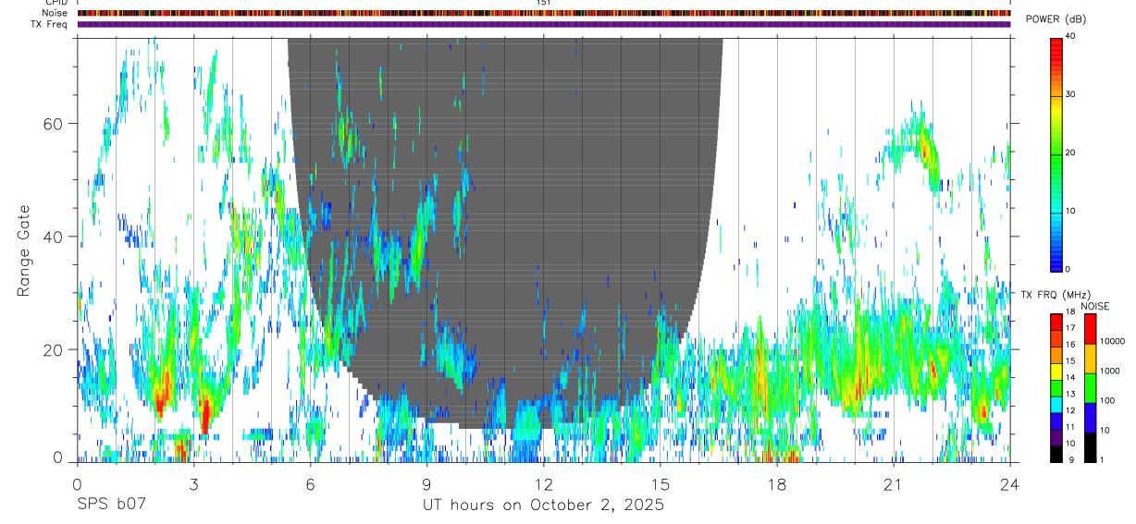This screenshot has width=1136, height=524.
Task: Select the cyan 12–13 MHz TX FRQ swatch
Action: (x=1056, y=404)
